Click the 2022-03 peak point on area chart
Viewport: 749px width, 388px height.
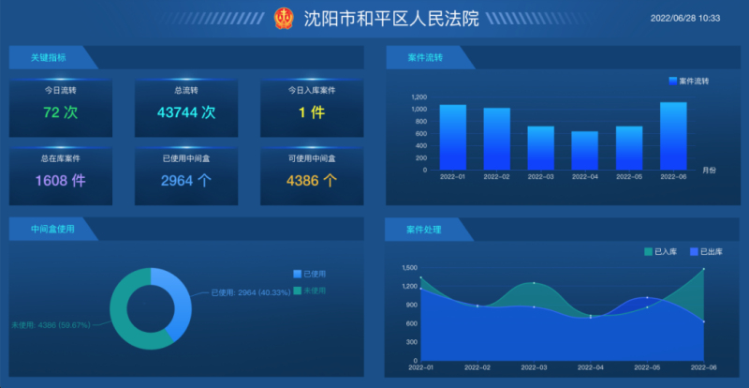point(534,283)
